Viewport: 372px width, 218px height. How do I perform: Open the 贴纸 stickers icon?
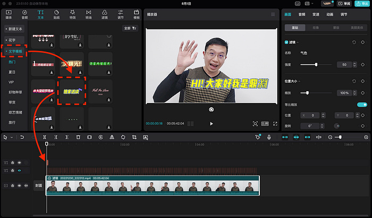[x=56, y=14]
